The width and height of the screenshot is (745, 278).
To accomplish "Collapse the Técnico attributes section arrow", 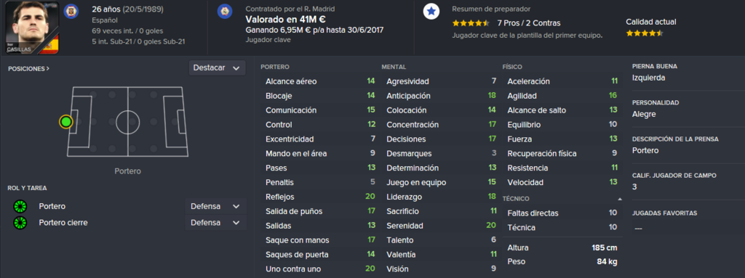I will coord(620,199).
